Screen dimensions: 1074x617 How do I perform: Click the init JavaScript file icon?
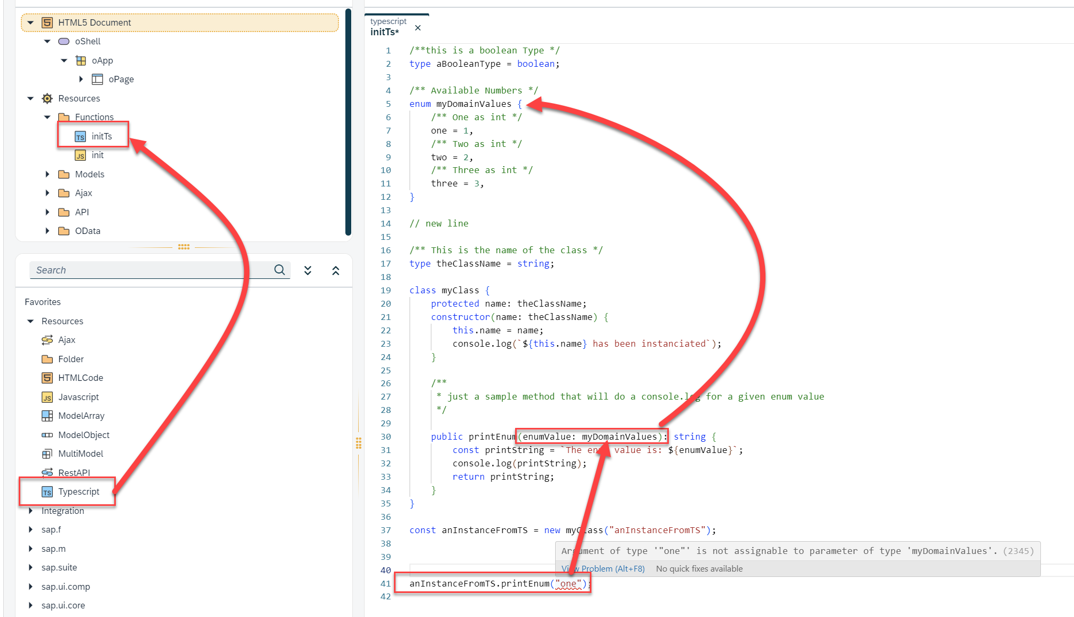[80, 155]
